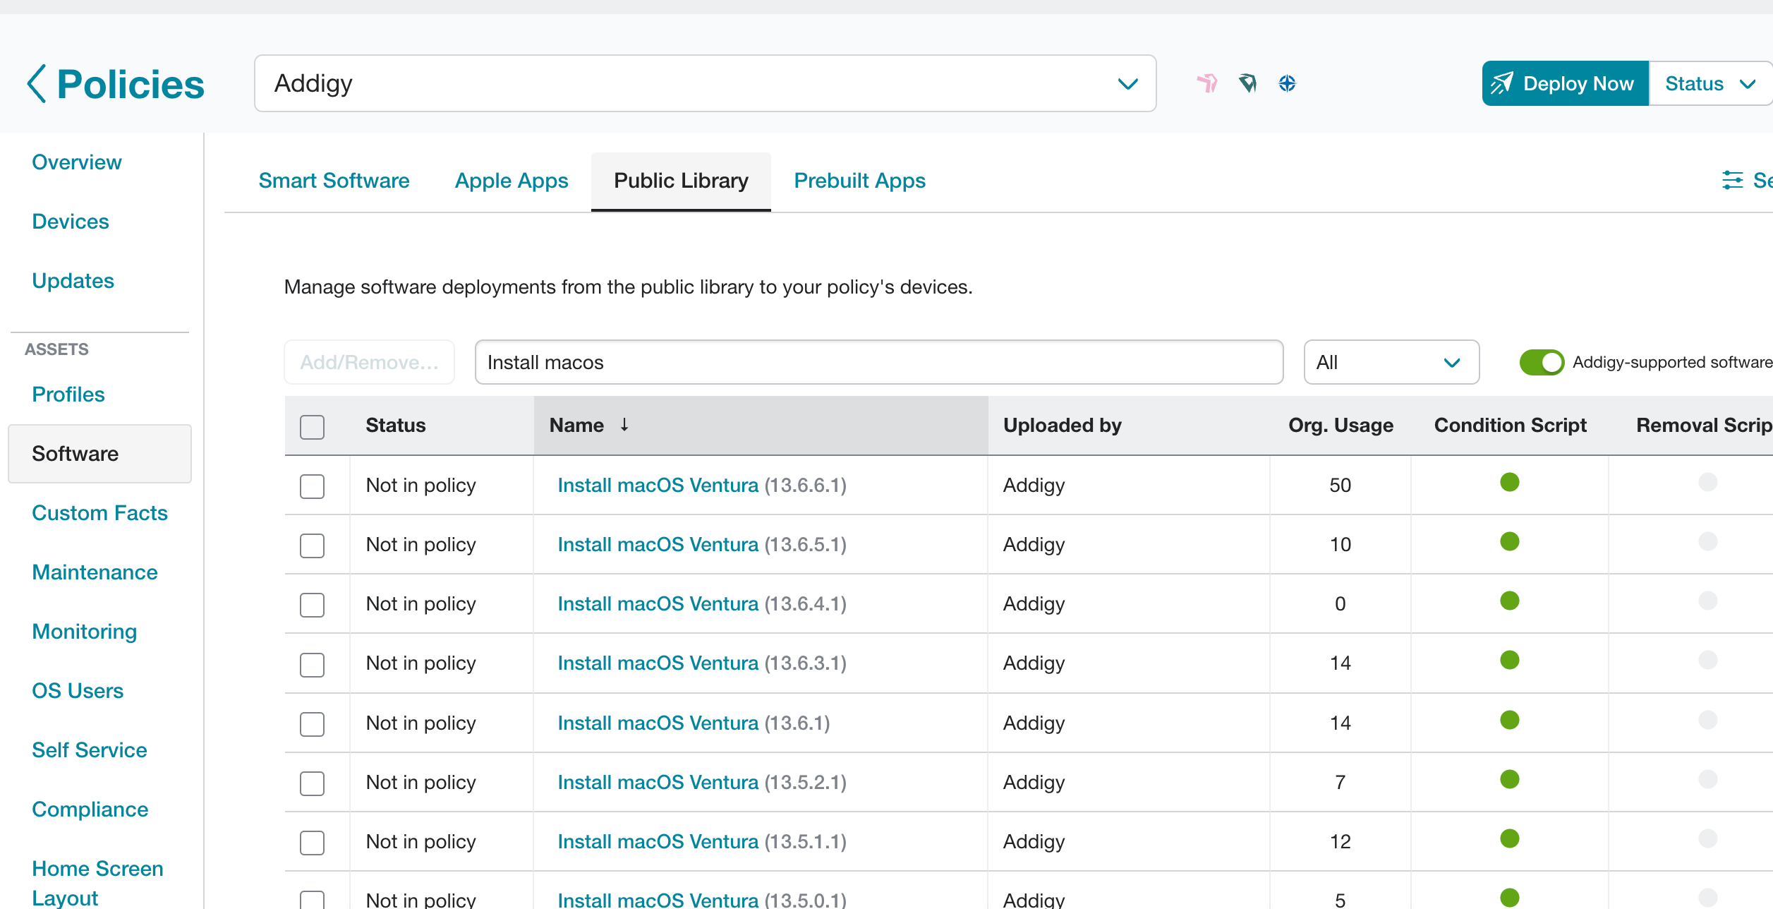Open Overview in the sidebar
The image size is (1773, 909).
pos(77,162)
